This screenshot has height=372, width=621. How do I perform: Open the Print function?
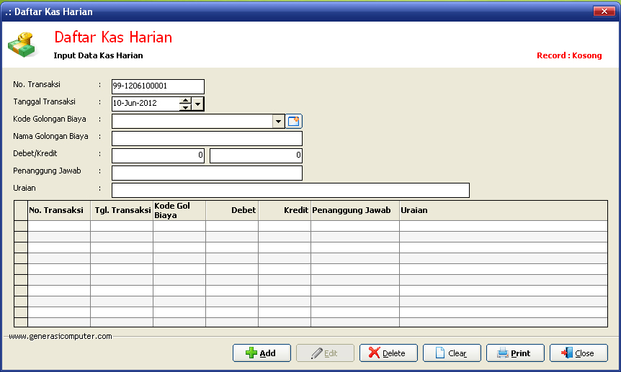(x=514, y=353)
